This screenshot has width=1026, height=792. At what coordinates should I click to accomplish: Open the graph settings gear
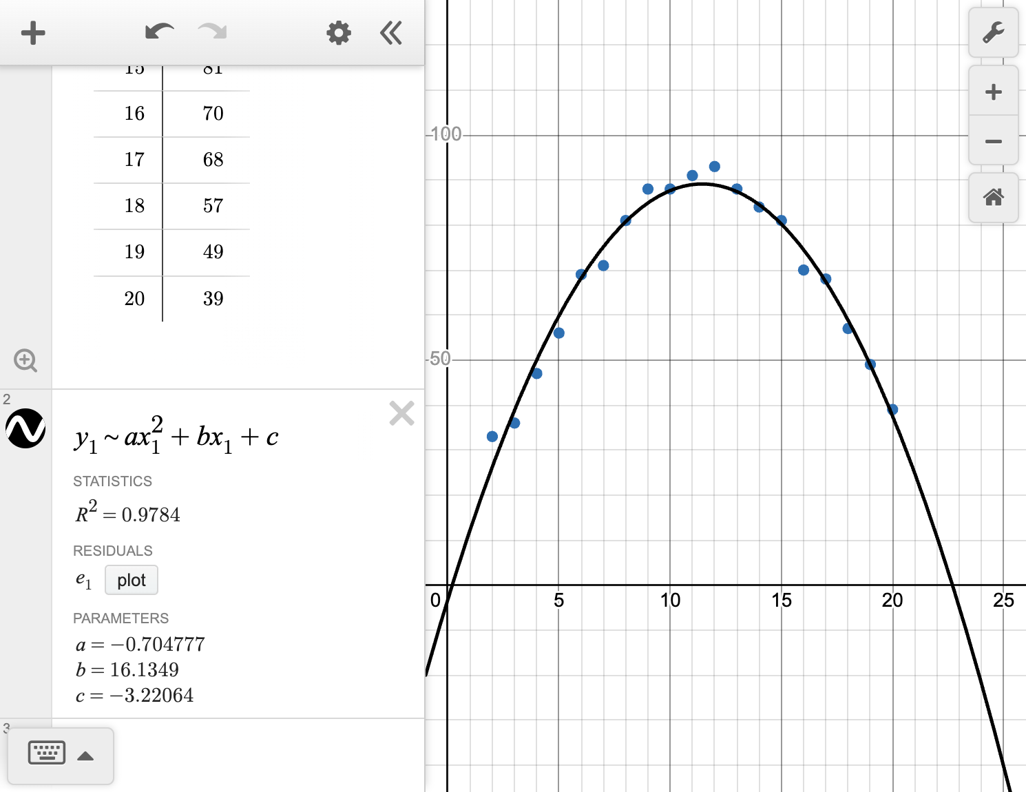click(x=338, y=32)
